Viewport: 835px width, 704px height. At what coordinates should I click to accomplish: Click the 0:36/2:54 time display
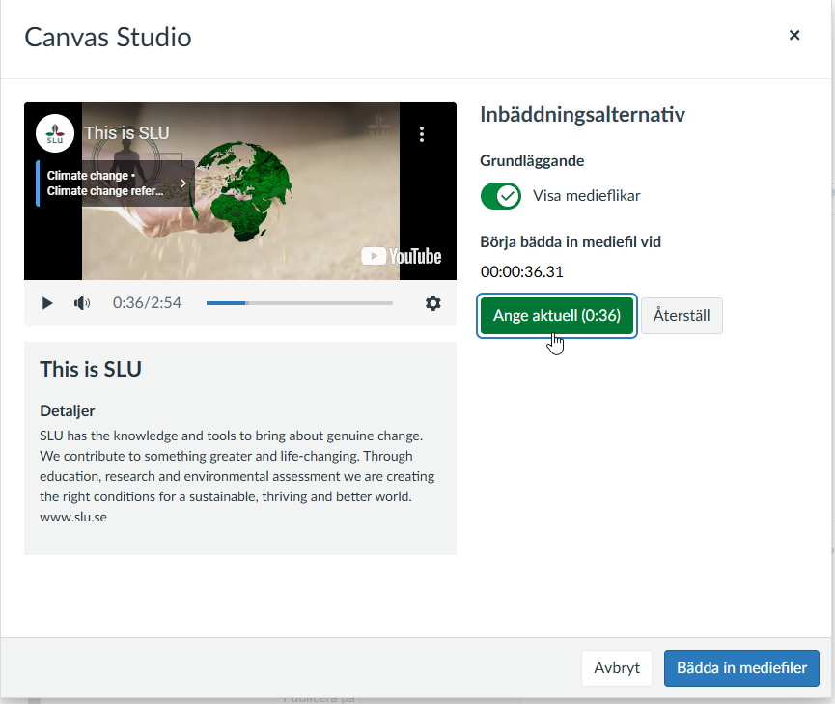[147, 303]
